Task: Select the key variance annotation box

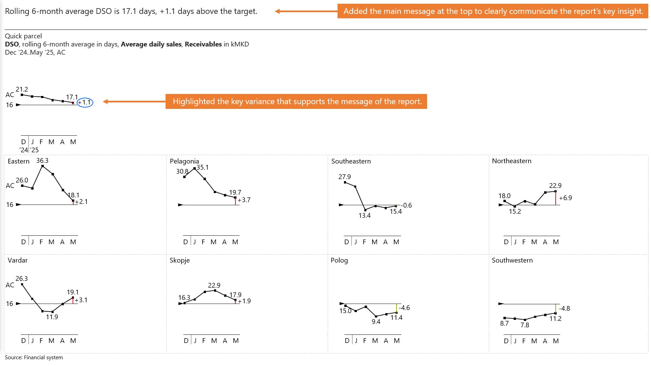Action: tap(296, 101)
